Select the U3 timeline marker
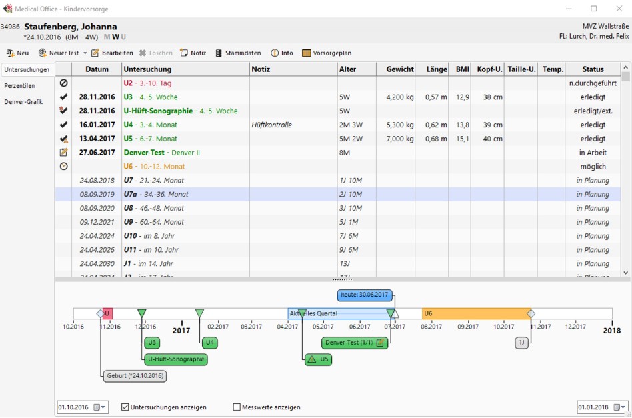The width and height of the screenshot is (632, 418). 152,343
